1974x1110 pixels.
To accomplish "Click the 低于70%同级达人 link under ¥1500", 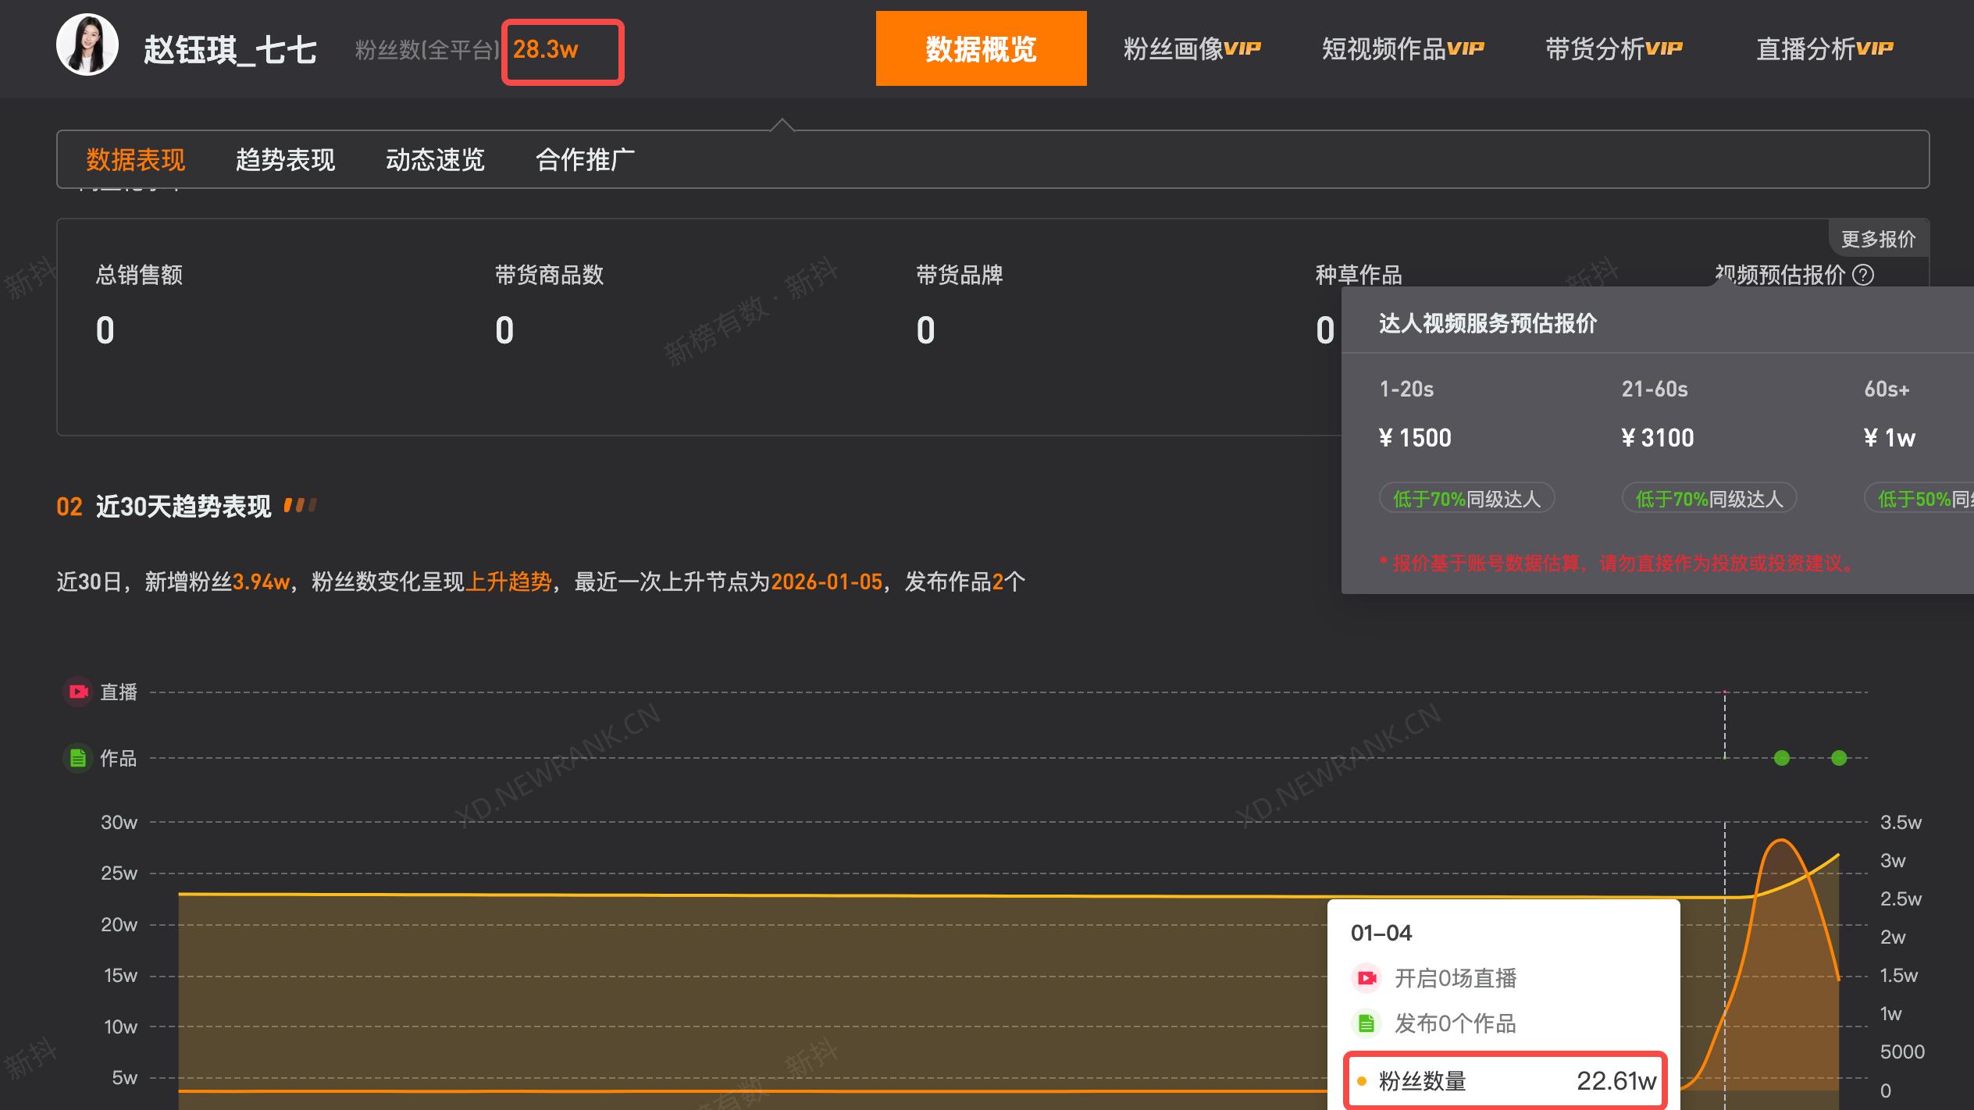I will [x=1466, y=497].
